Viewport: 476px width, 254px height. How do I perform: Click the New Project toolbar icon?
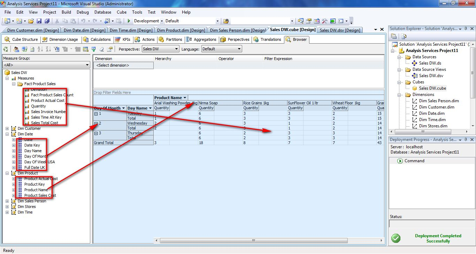(7, 21)
